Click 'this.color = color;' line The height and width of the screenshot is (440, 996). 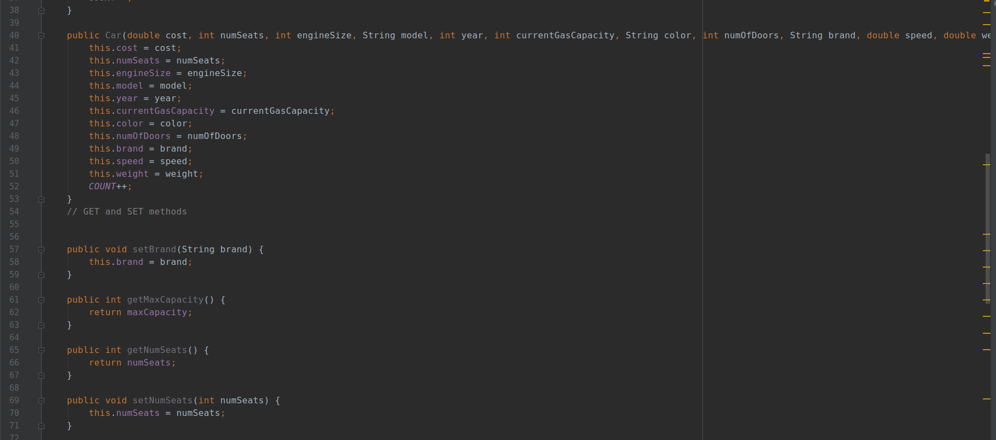coord(140,124)
